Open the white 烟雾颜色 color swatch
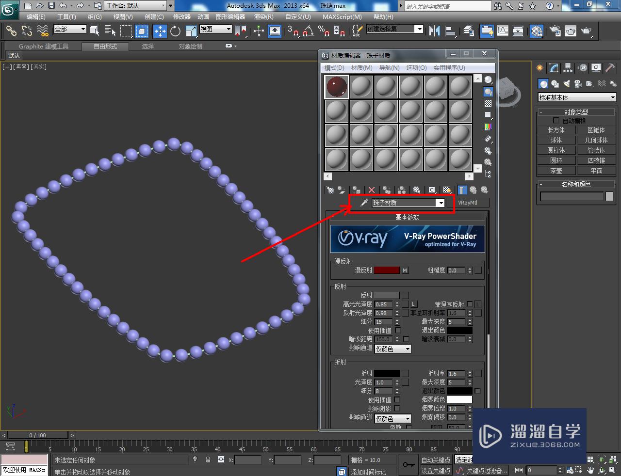The image size is (621, 476). coord(459,399)
